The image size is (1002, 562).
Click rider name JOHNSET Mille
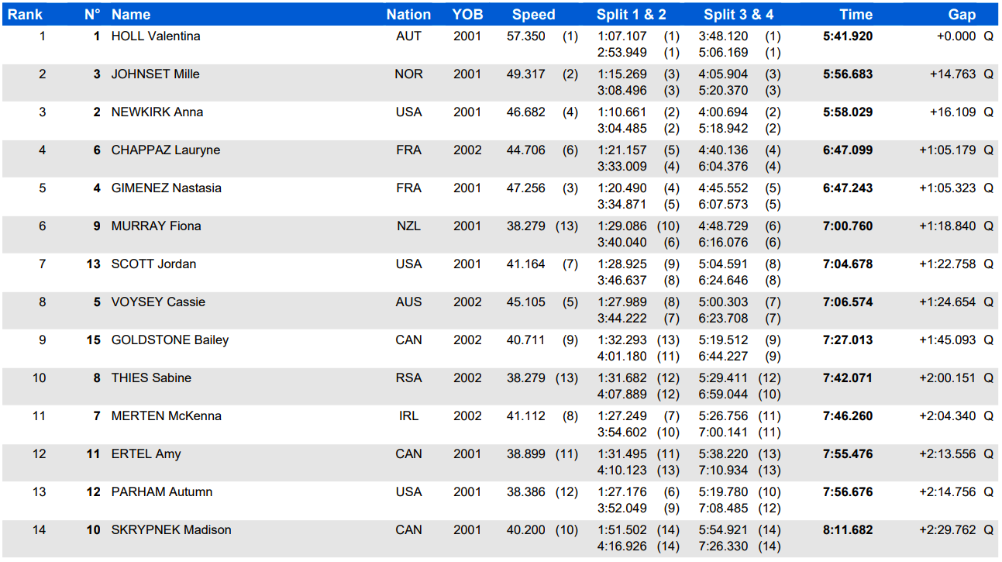pos(156,74)
